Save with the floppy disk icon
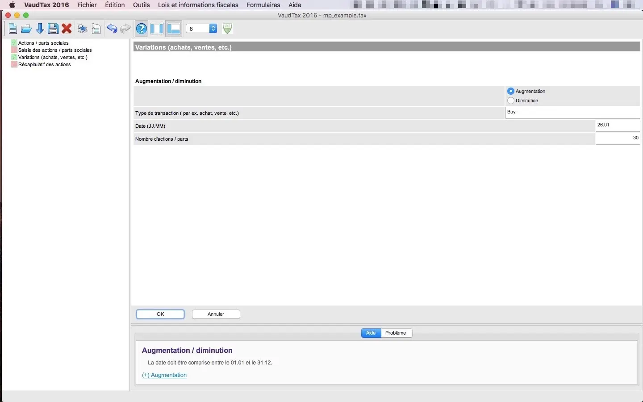Image resolution: width=643 pixels, height=402 pixels. coord(53,29)
